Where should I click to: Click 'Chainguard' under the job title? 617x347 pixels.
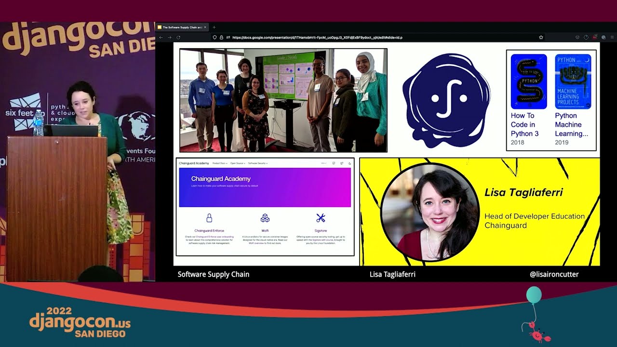tap(506, 226)
